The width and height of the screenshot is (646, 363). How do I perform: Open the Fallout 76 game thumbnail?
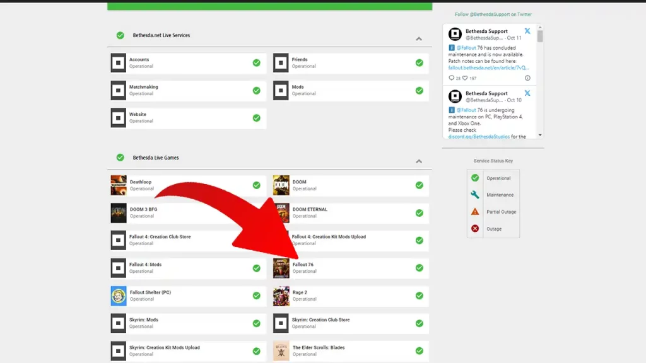click(281, 268)
